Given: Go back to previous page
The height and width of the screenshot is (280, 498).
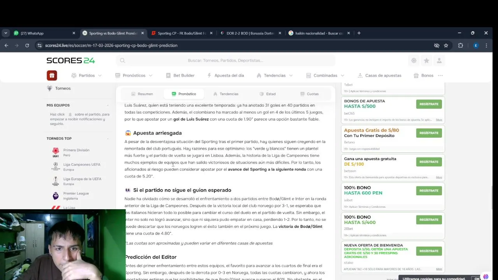Looking at the screenshot, I should click(6, 45).
